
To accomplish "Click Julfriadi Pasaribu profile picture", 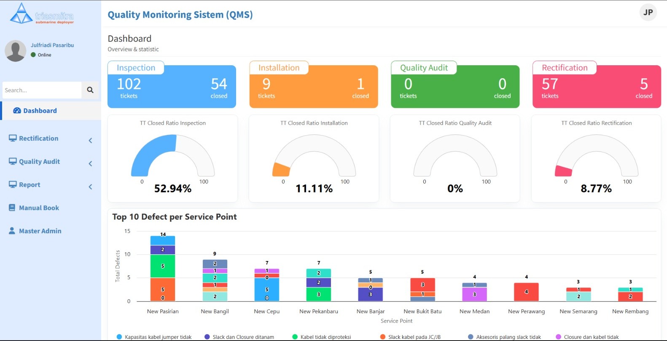I will click(x=16, y=51).
